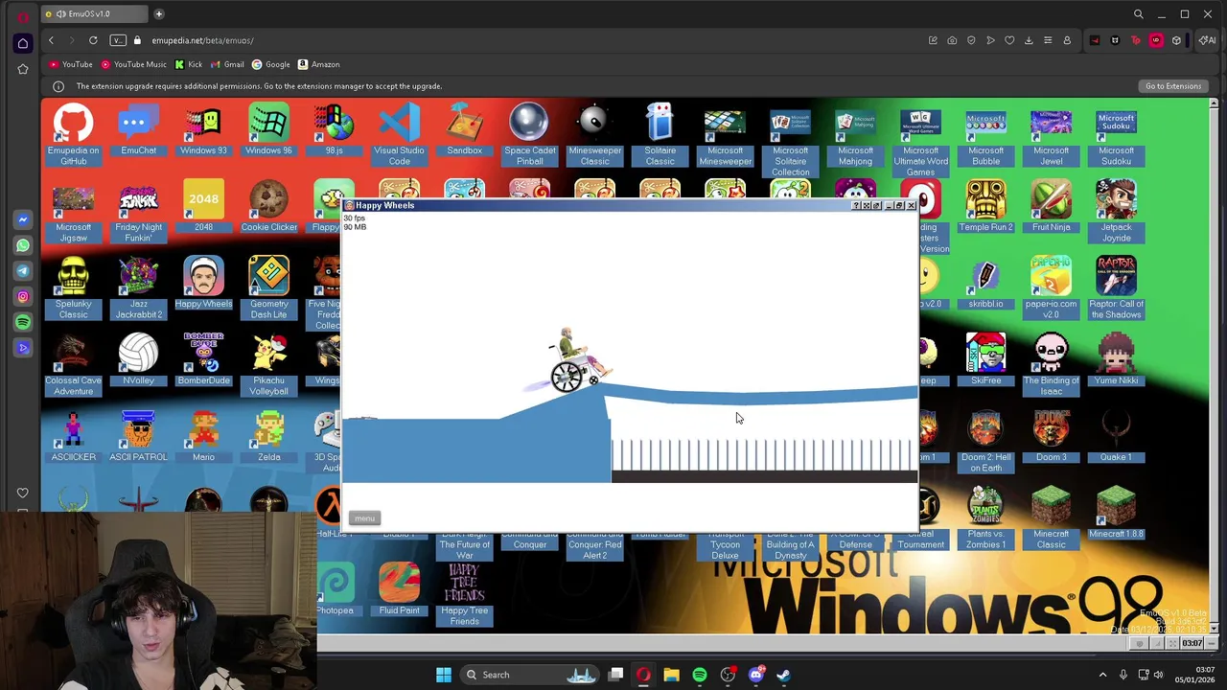Image resolution: width=1227 pixels, height=690 pixels.
Task: Open The Binding of Isaac icon
Action: [1051, 364]
